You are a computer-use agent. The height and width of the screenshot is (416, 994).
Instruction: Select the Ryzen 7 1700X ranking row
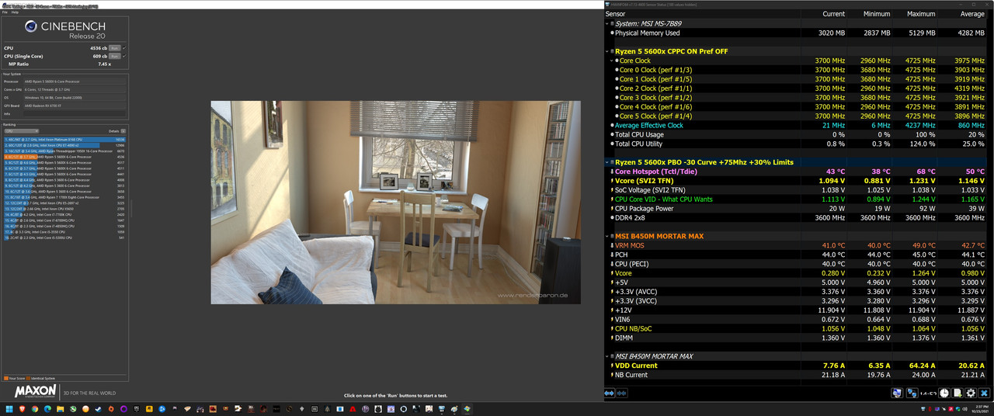64,197
